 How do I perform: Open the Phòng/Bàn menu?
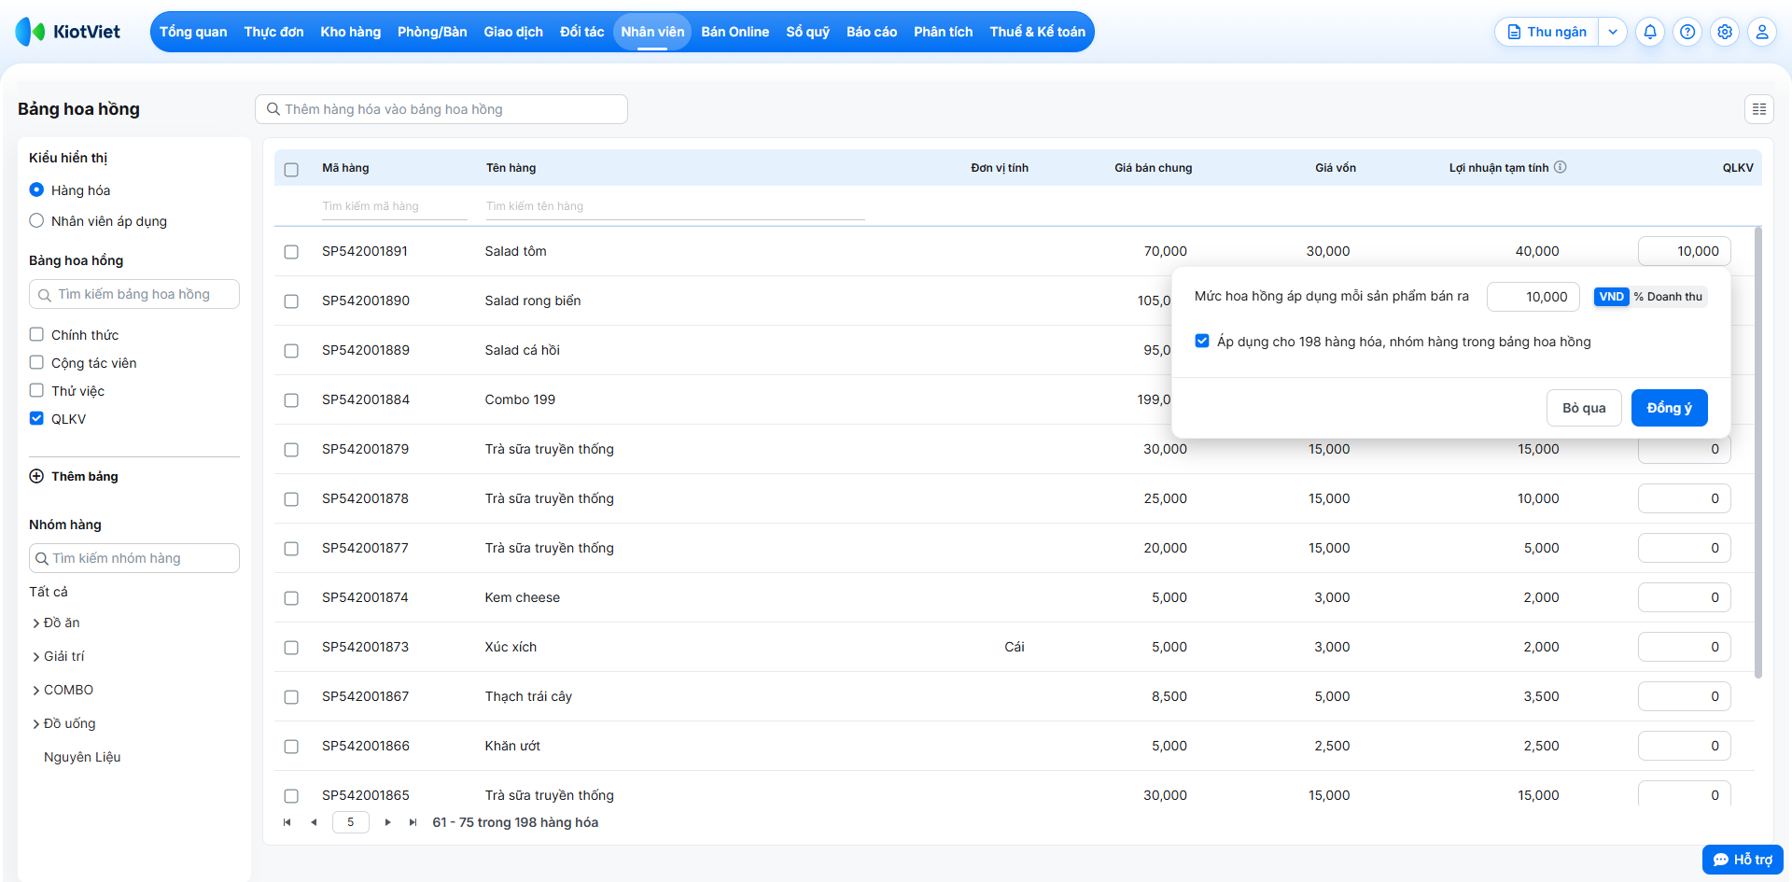[432, 32]
